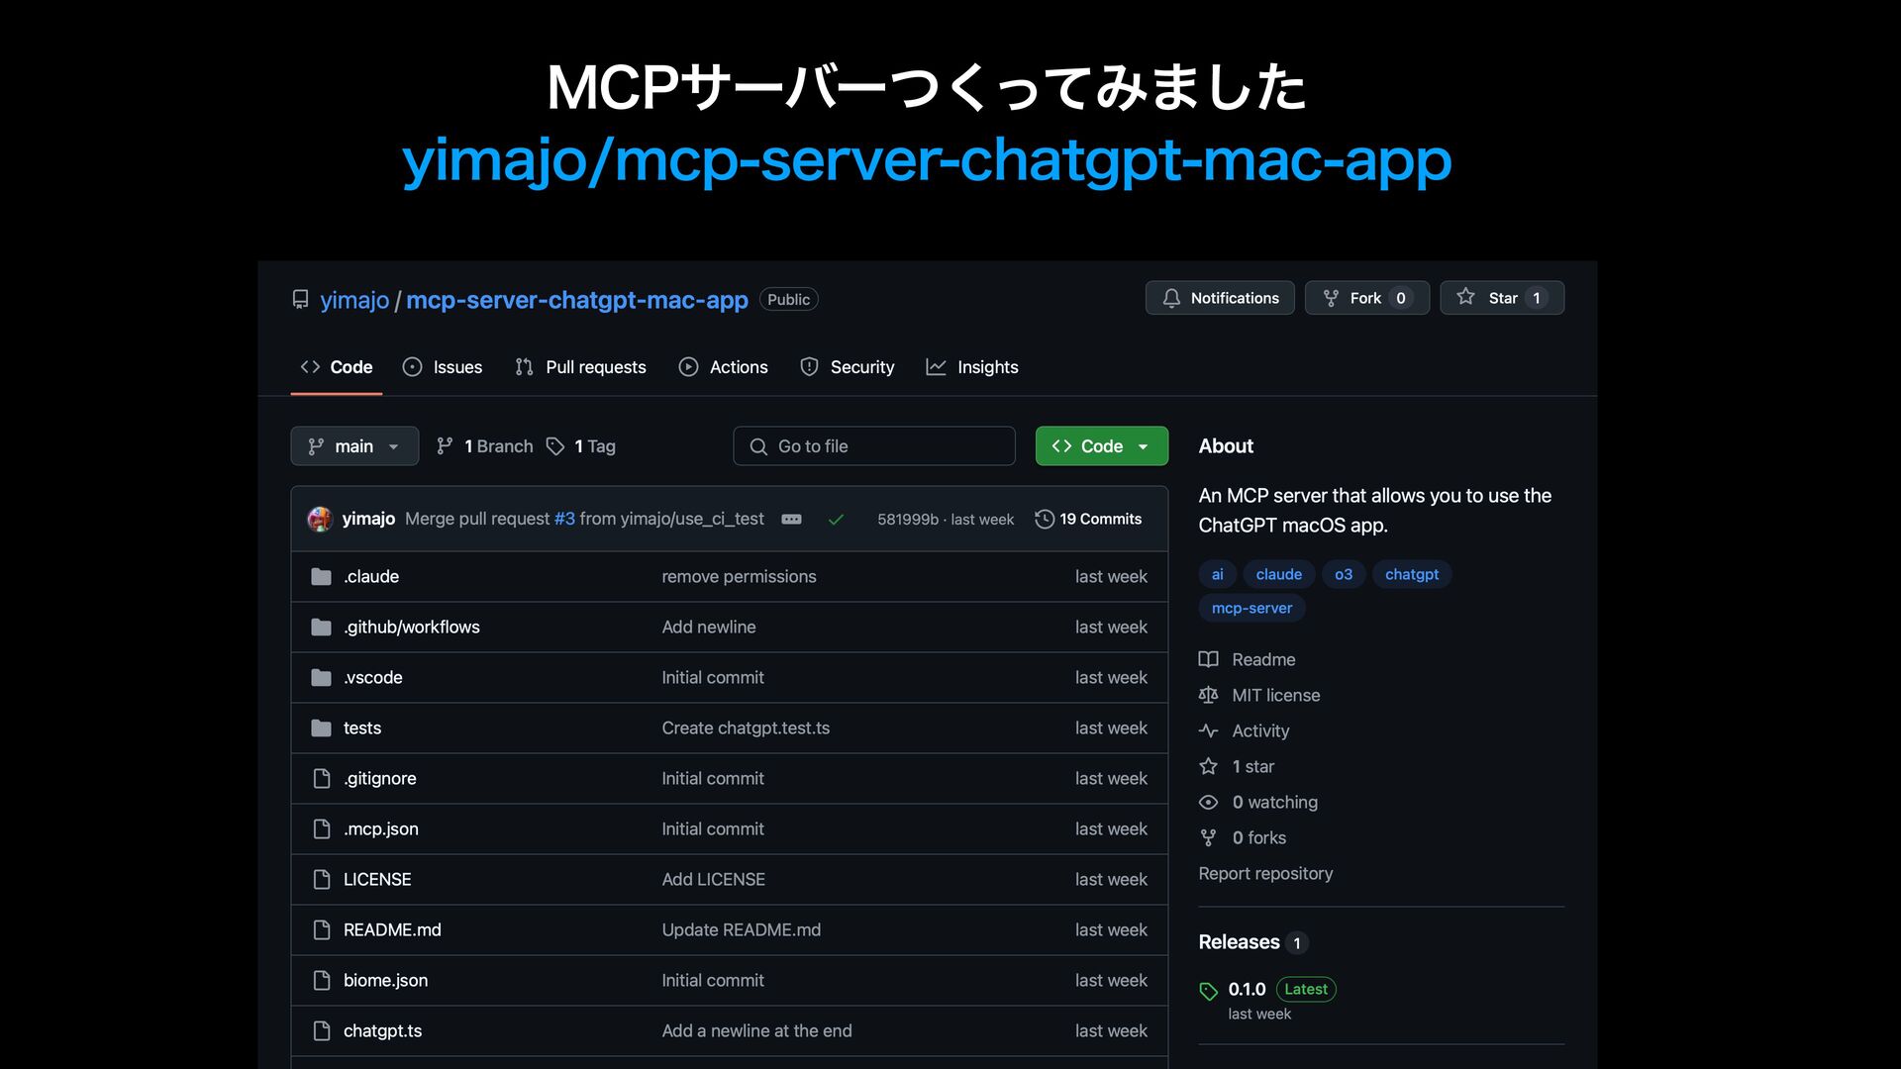The image size is (1901, 1069).
Task: Open the README.md file
Action: (x=392, y=929)
